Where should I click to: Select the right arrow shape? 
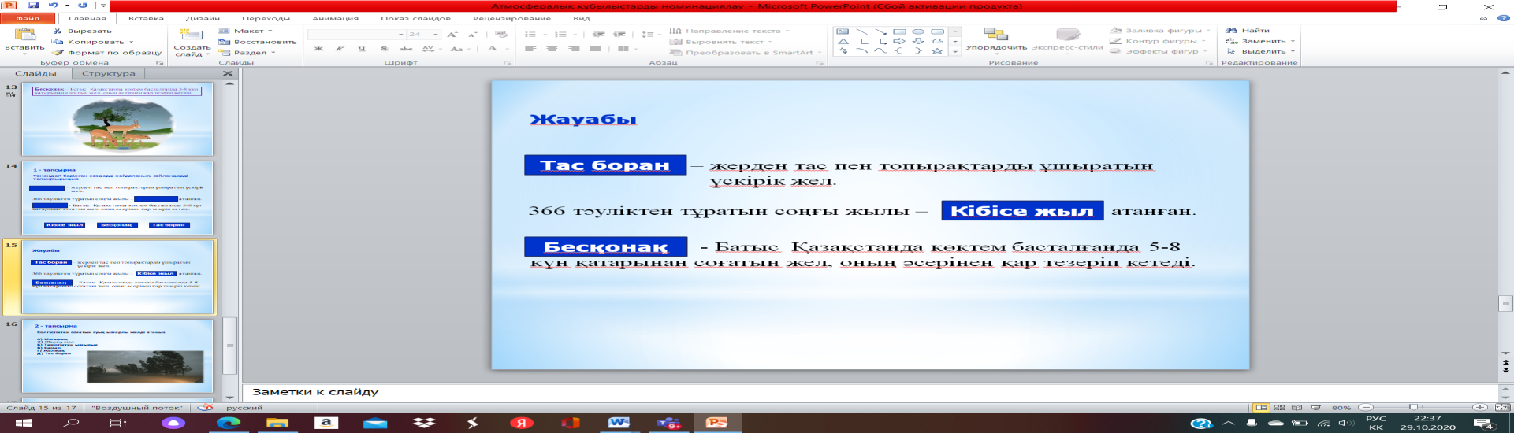point(899,41)
